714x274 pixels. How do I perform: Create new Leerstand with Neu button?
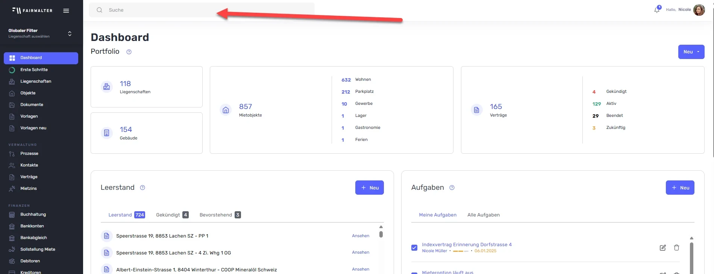[x=369, y=188]
